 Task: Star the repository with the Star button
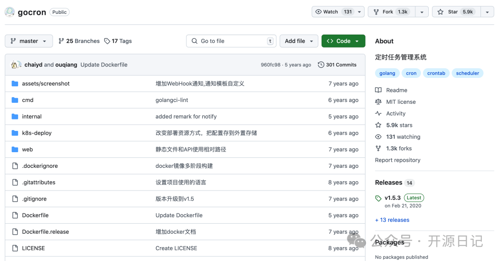(456, 12)
